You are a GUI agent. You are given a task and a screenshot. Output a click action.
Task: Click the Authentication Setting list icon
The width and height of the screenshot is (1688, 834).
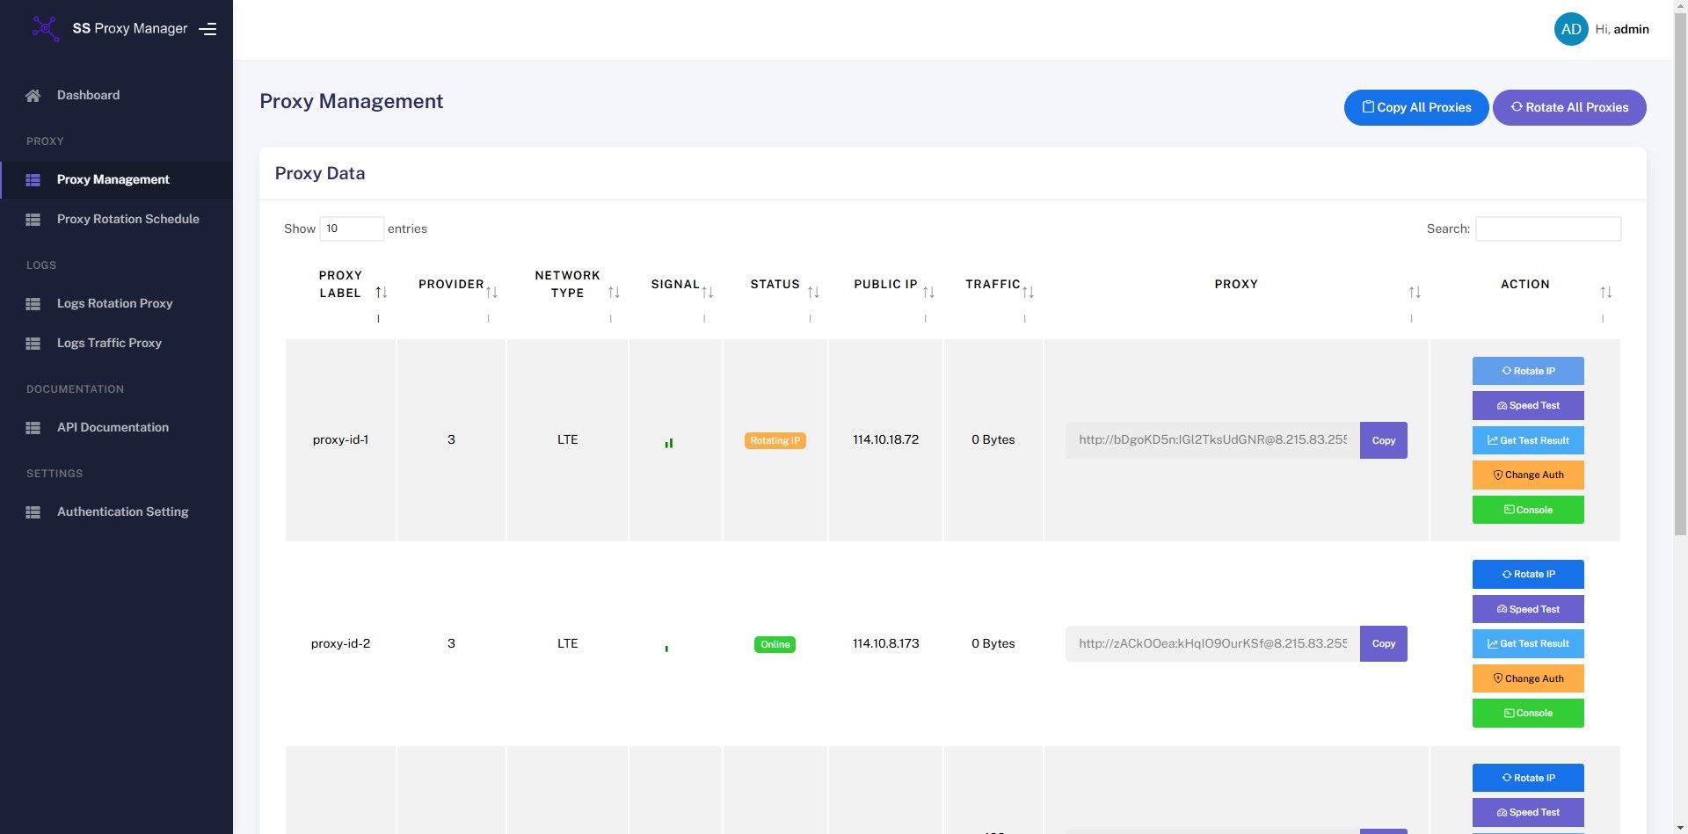click(33, 512)
